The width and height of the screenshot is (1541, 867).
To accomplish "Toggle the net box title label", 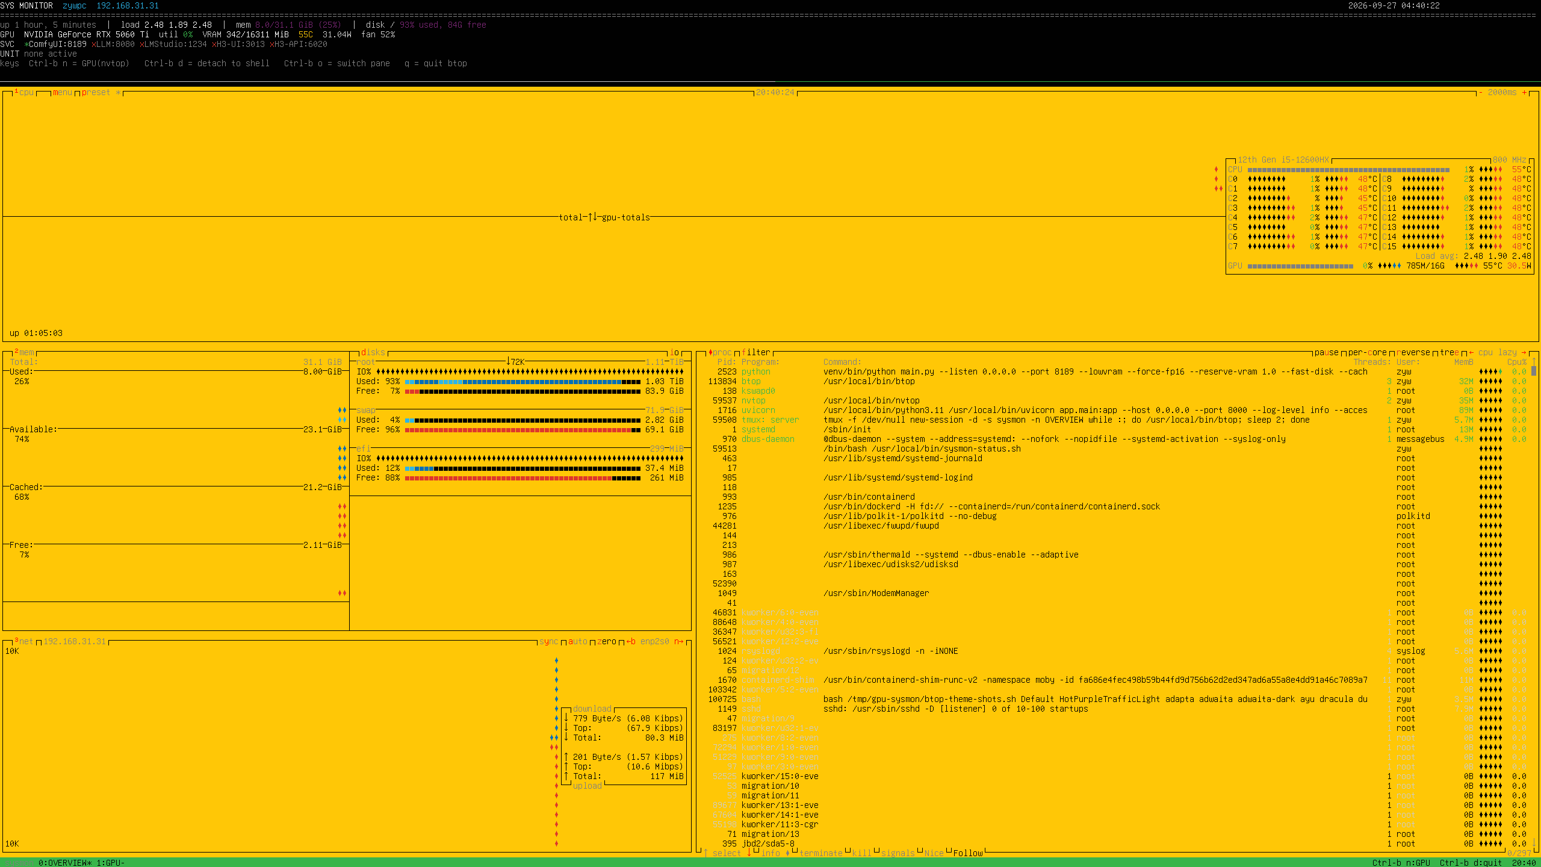I will [24, 641].
